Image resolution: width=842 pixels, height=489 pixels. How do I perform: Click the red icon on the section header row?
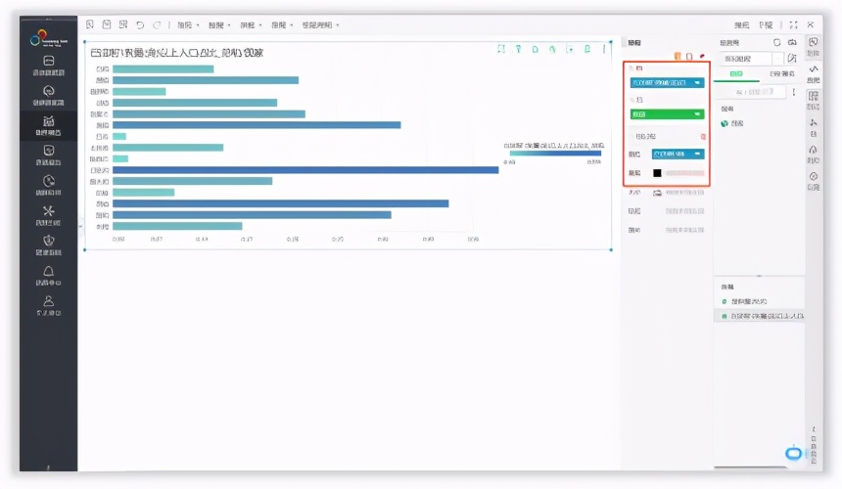click(703, 137)
